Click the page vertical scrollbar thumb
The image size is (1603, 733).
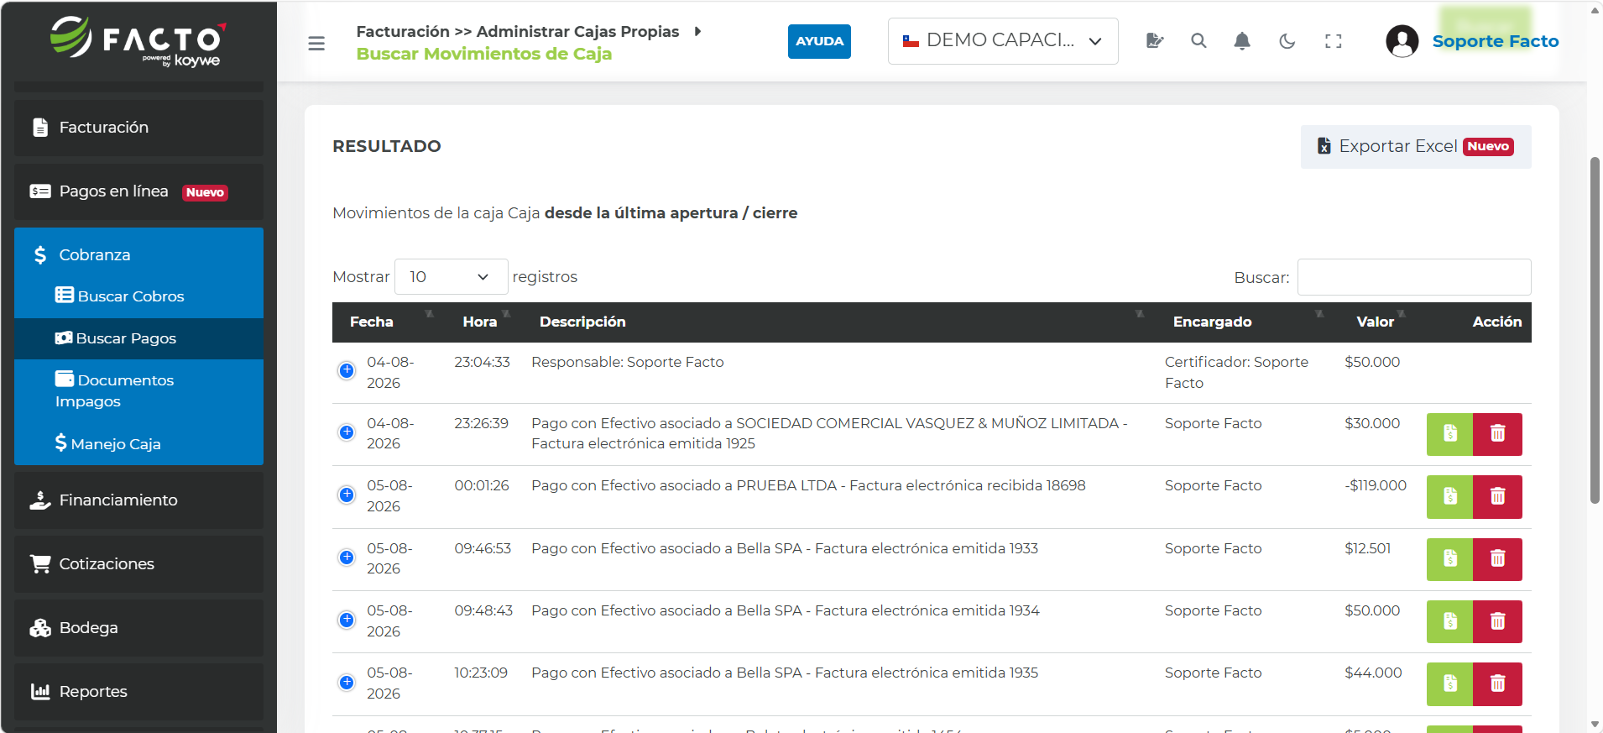tap(1595, 330)
